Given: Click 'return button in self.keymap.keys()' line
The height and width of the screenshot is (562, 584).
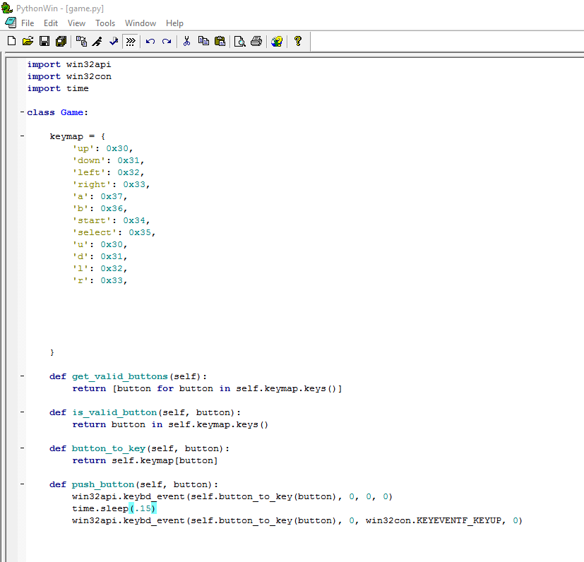Looking at the screenshot, I should coord(170,424).
